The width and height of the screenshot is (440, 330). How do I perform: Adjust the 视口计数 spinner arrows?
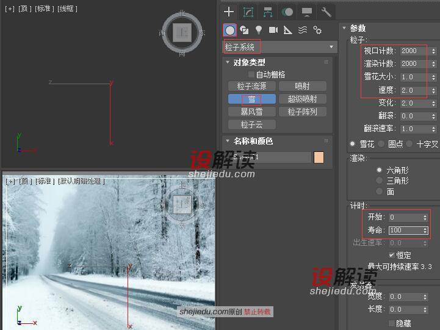[433, 51]
